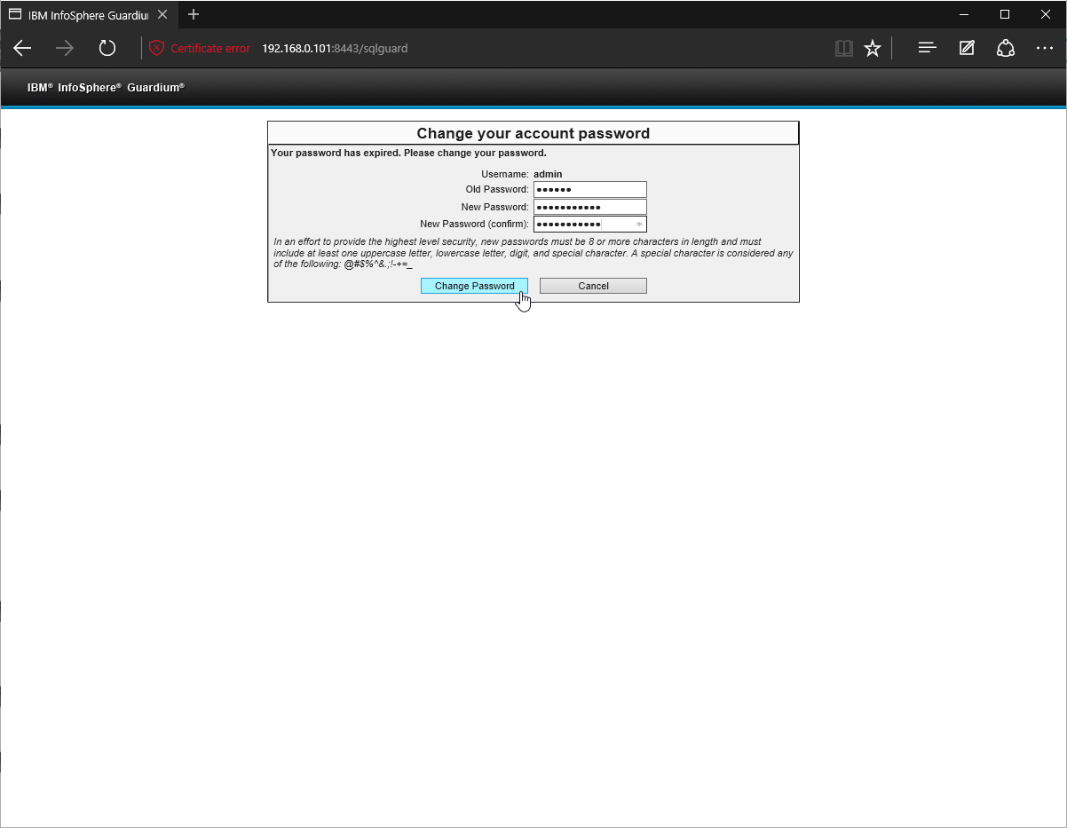Reveal confirm password with eye icon
1067x828 pixels.
[639, 224]
